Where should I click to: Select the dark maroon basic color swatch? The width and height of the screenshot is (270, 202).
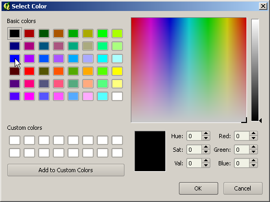15,71
